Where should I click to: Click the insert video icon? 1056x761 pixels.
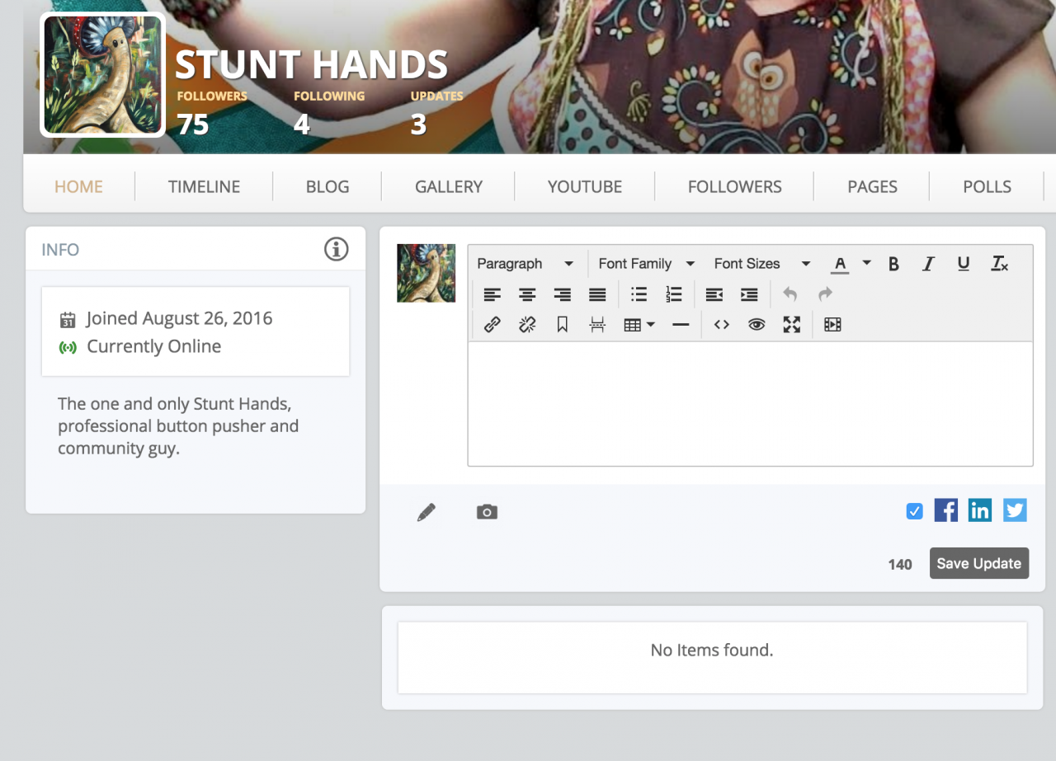832,325
